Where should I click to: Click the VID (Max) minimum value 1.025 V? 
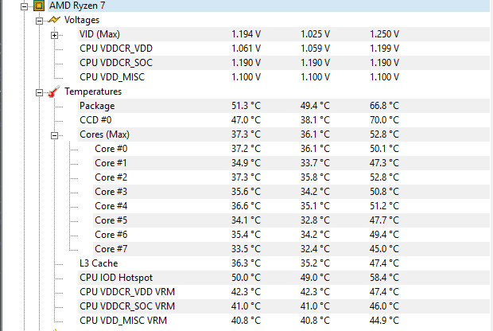coord(316,34)
